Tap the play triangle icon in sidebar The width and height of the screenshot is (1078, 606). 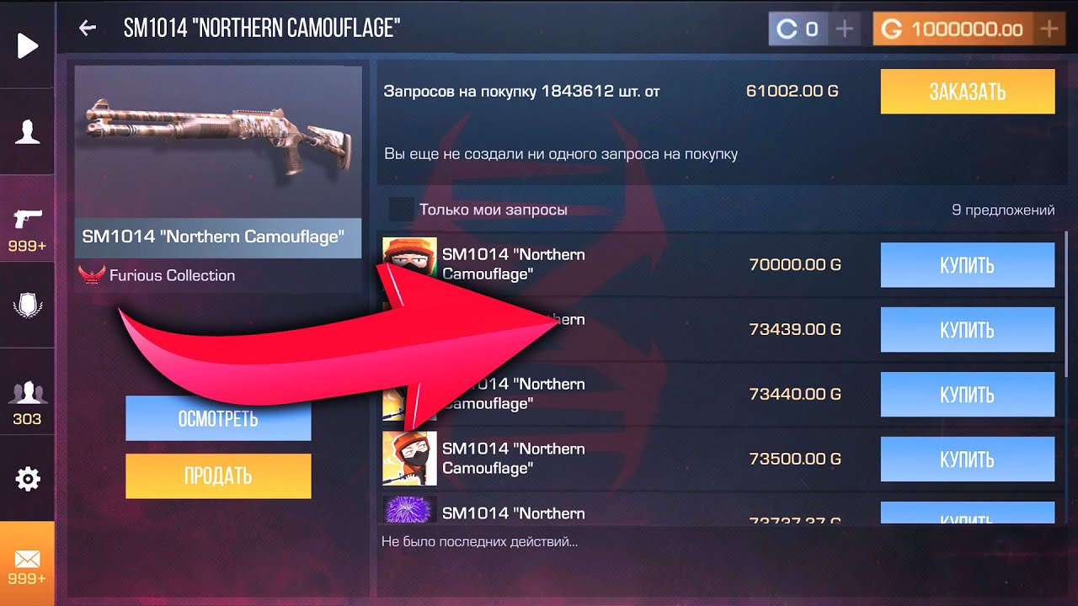(x=28, y=45)
